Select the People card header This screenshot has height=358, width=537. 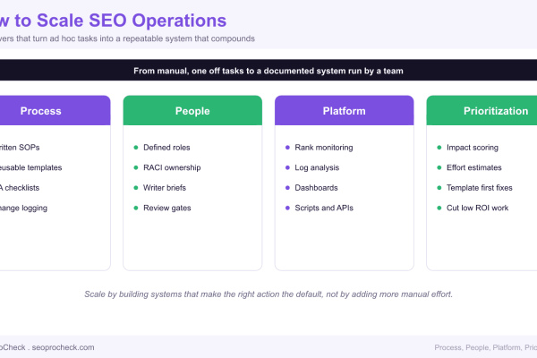coord(192,110)
